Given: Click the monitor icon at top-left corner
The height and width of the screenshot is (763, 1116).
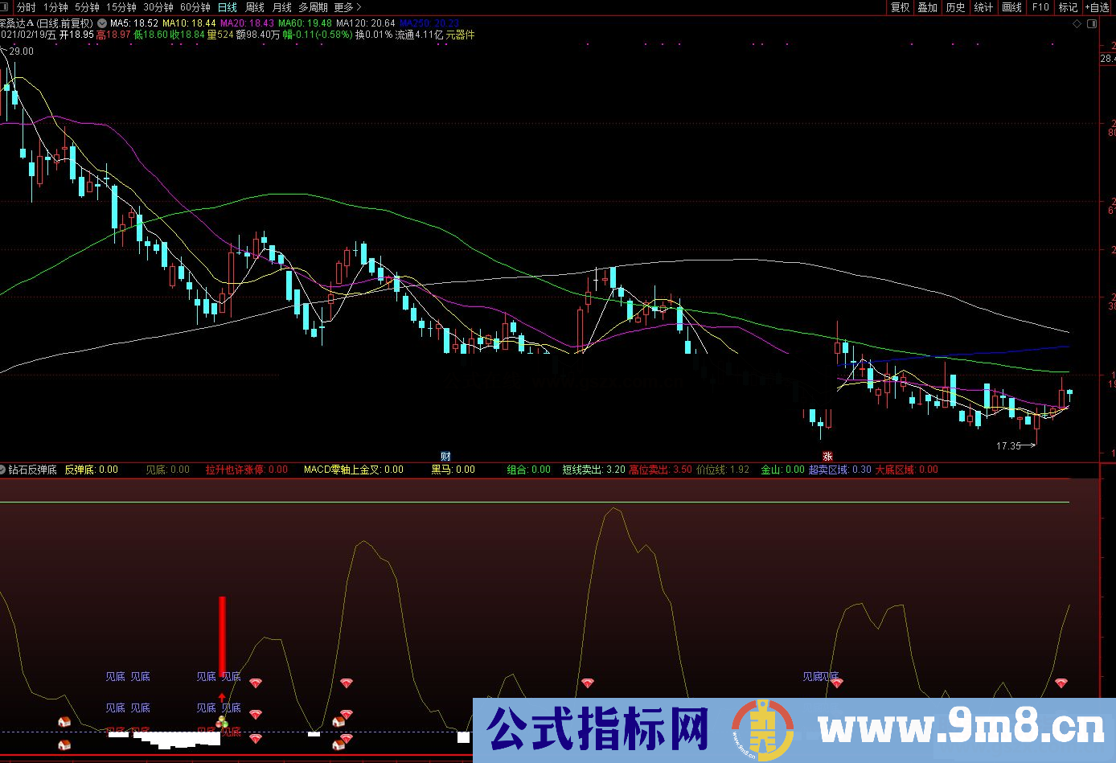Looking at the screenshot, I should (x=6, y=7).
